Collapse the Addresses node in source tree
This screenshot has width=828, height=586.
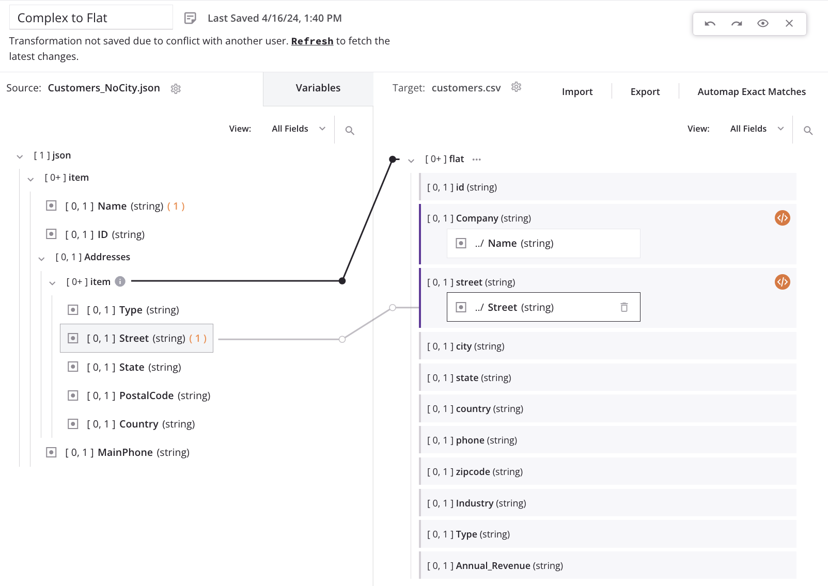click(x=41, y=258)
